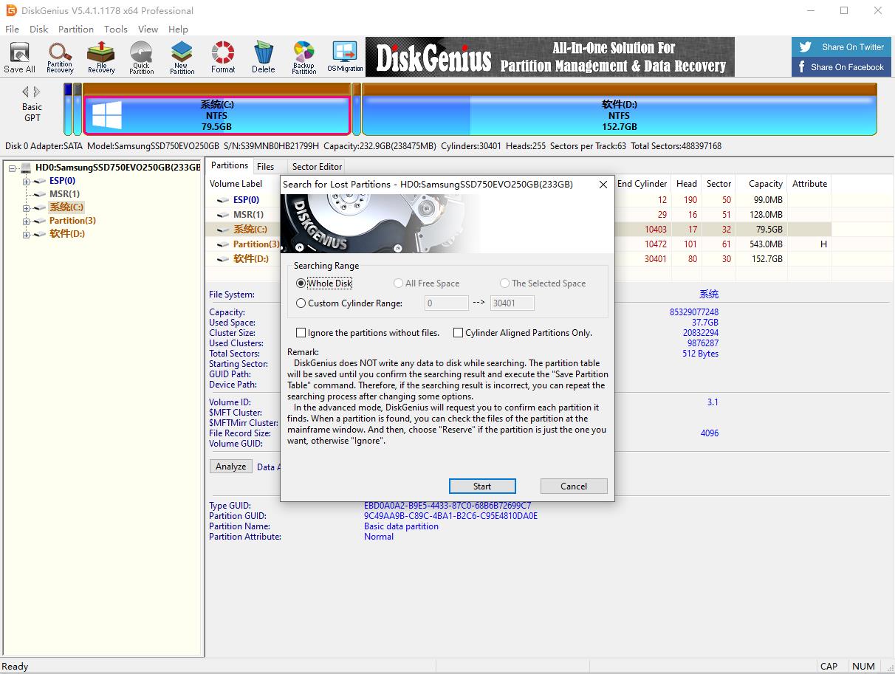Screen dimensions: 895x674
Task: Click the DiskGenius banner advertisement
Action: 550,57
